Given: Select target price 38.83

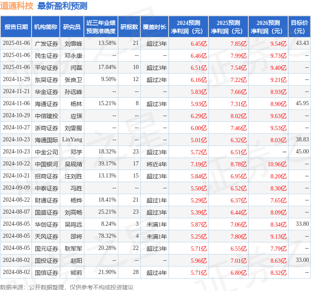Looking at the screenshot, I should pyautogui.click(x=302, y=139).
